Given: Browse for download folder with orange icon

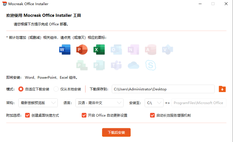Looking at the screenshot, I should point(222,89).
